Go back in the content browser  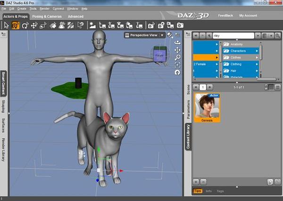click(196, 36)
